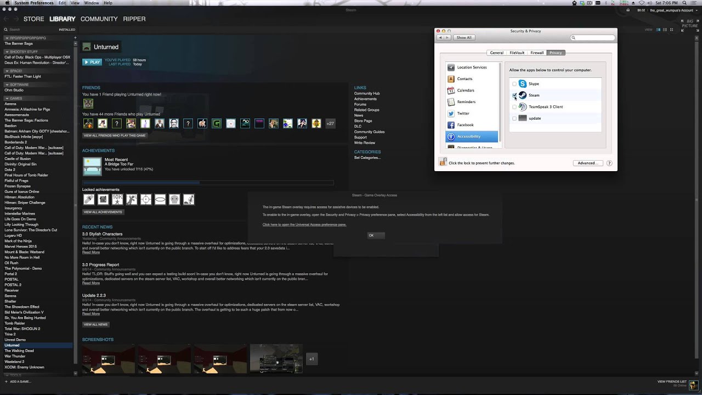Select the Location Services icon in privacy list

(x=451, y=67)
